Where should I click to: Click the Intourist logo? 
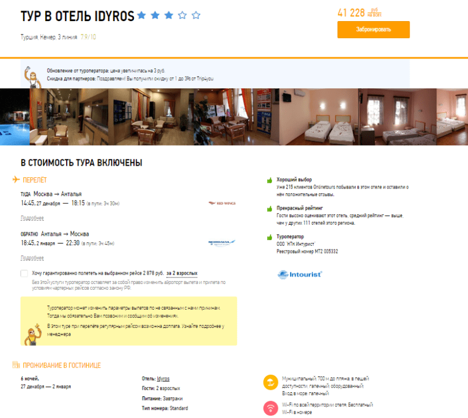coord(300,275)
